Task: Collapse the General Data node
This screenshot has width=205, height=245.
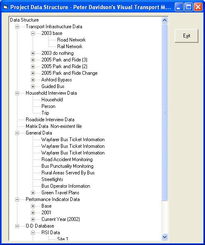Action: tap(17, 133)
